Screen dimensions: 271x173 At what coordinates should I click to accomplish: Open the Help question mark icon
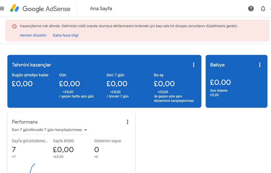pyautogui.click(x=251, y=9)
